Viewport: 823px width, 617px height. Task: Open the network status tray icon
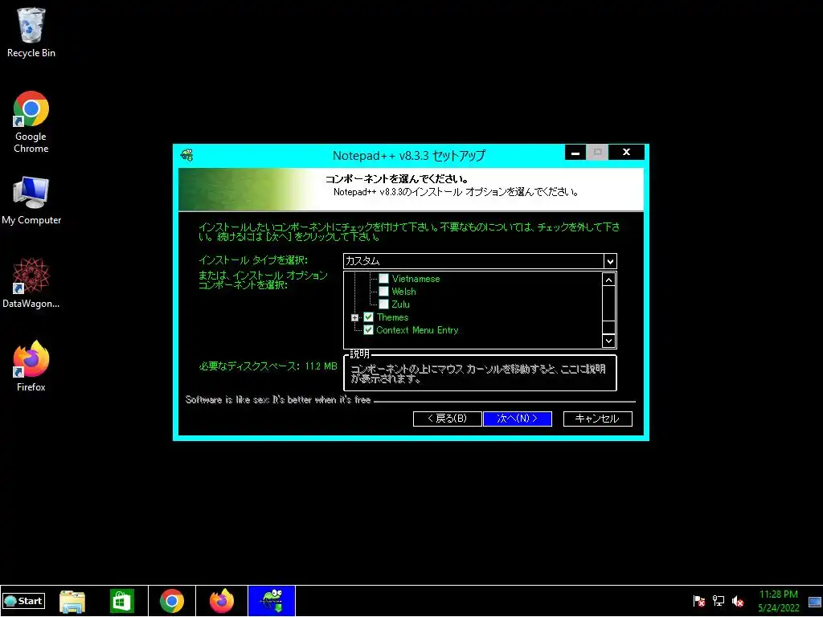718,601
